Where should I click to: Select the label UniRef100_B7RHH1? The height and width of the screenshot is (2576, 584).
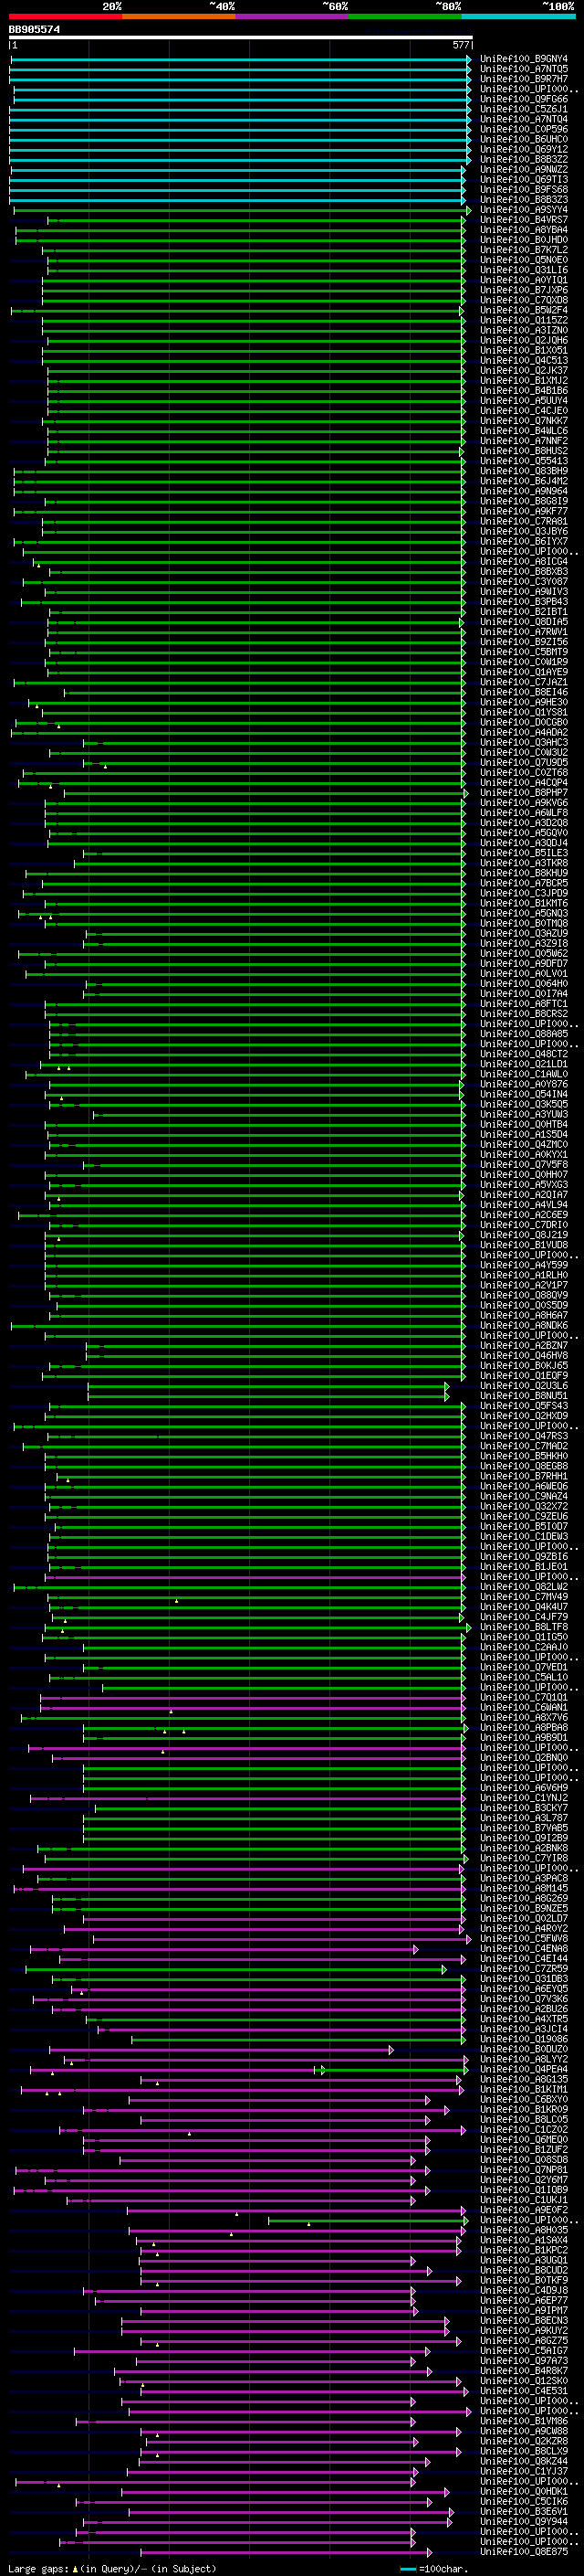pos(523,1476)
